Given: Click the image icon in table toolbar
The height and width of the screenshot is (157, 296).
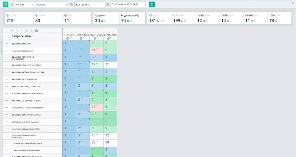Looking at the screenshot, I should click(26, 30).
